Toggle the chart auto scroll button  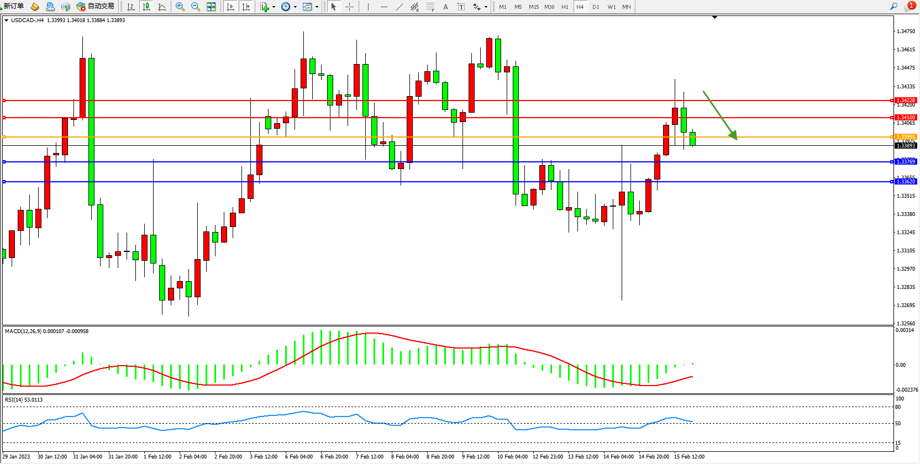pyautogui.click(x=230, y=7)
